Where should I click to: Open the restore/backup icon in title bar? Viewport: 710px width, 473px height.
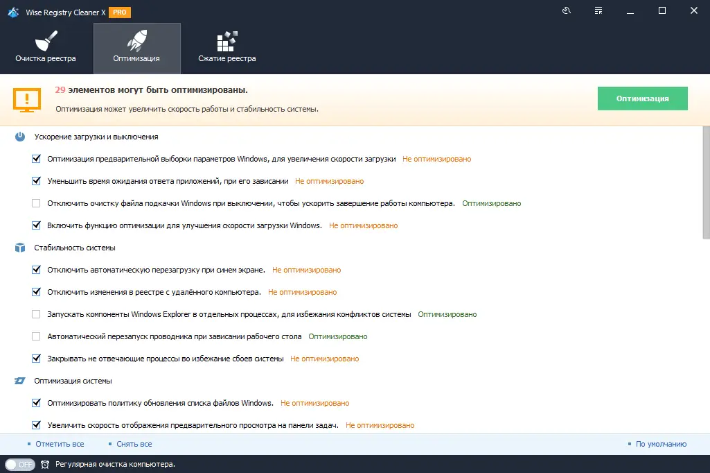click(x=567, y=10)
